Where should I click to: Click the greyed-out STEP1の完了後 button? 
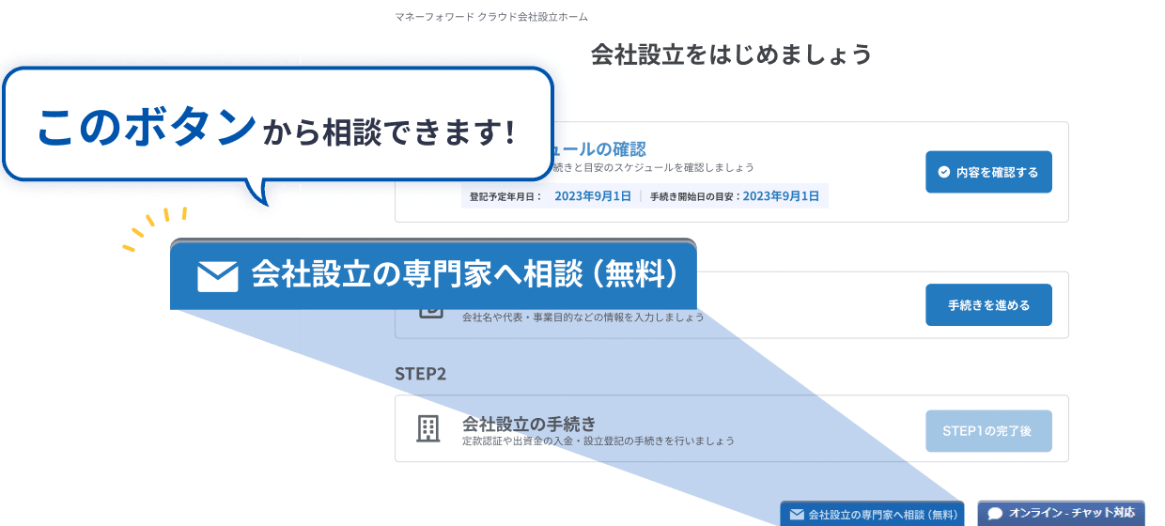tap(988, 431)
